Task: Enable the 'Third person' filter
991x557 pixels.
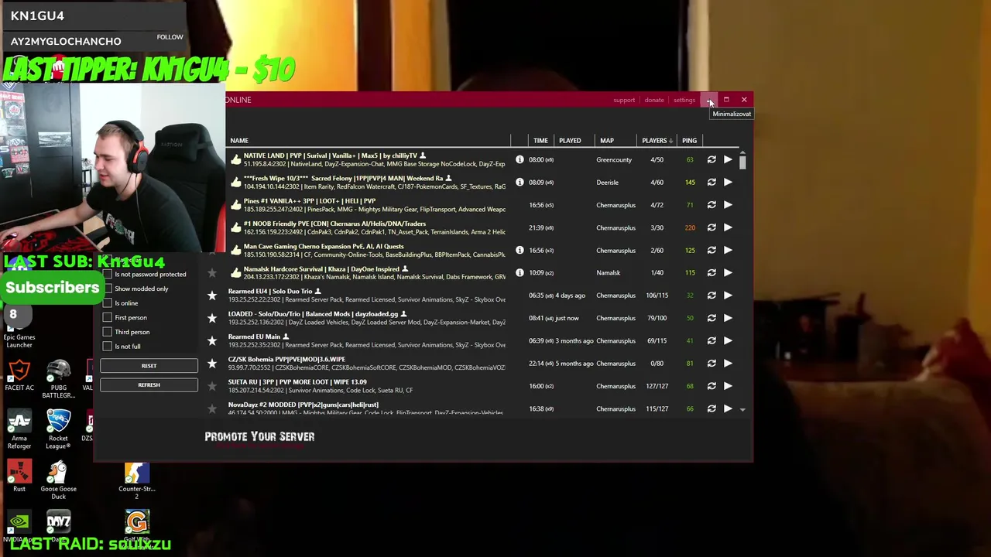Action: click(x=108, y=332)
